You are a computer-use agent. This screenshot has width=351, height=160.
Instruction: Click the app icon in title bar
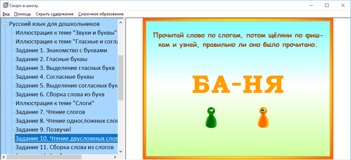pos(6,6)
